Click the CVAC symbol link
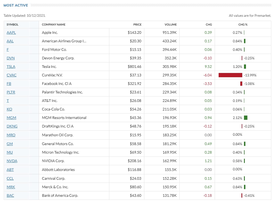This screenshot has height=203, width=275. click(12, 75)
